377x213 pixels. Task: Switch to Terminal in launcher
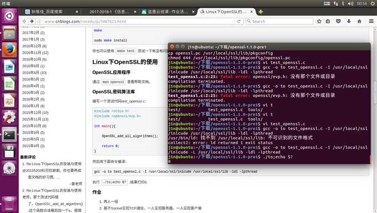(x=9, y=134)
